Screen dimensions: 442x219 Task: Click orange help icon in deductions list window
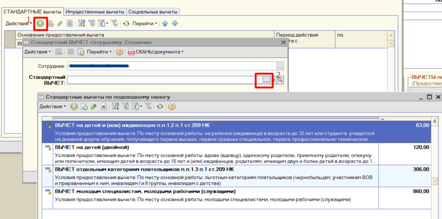coord(172,107)
